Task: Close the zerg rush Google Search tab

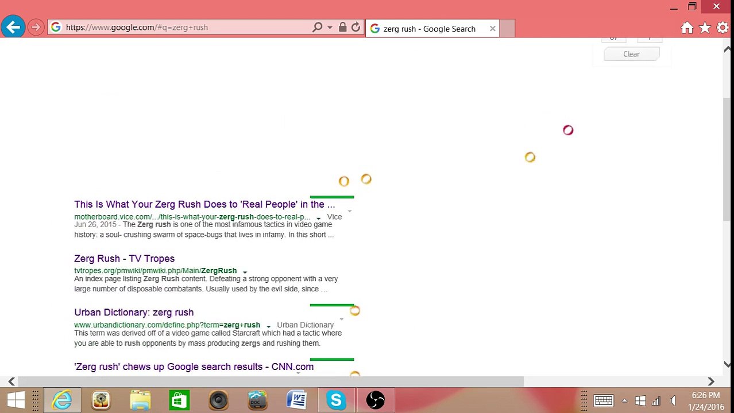Action: 492,28
